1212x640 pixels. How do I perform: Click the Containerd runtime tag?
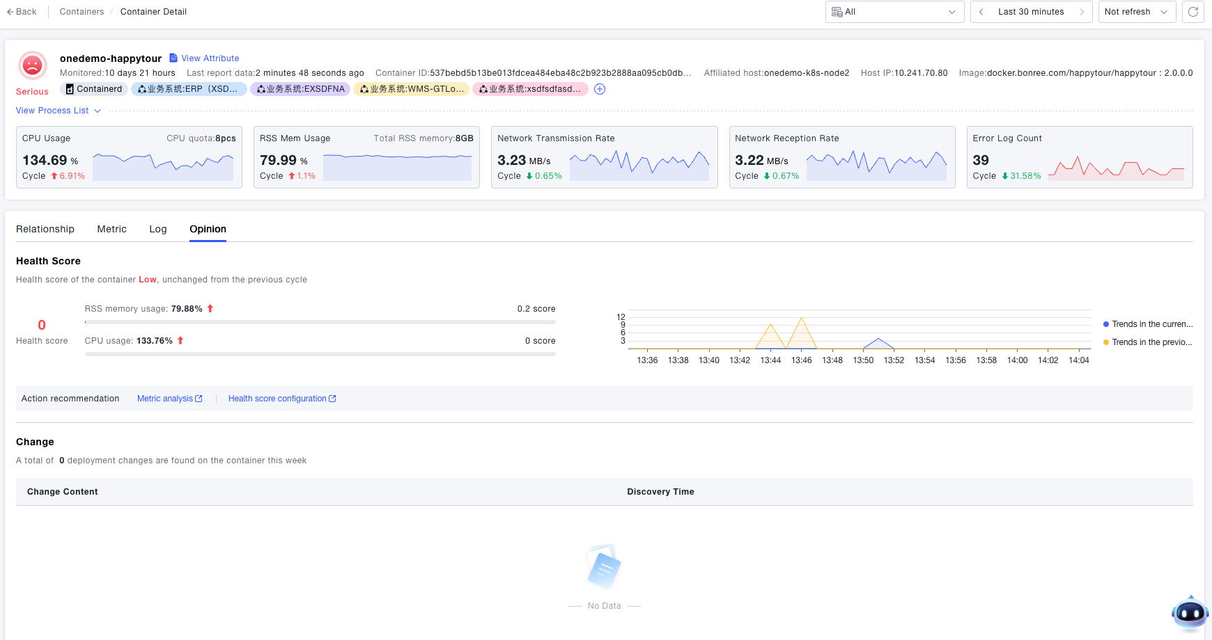[x=94, y=89]
